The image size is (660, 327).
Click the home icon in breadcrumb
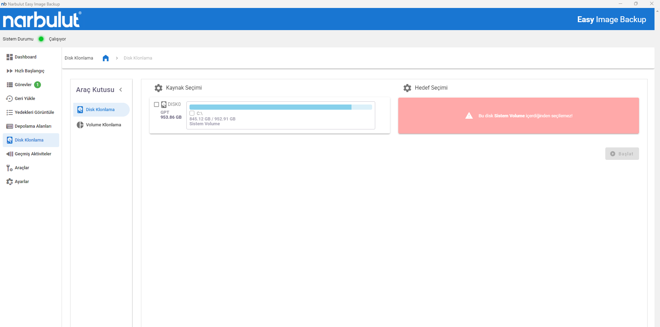pos(106,58)
